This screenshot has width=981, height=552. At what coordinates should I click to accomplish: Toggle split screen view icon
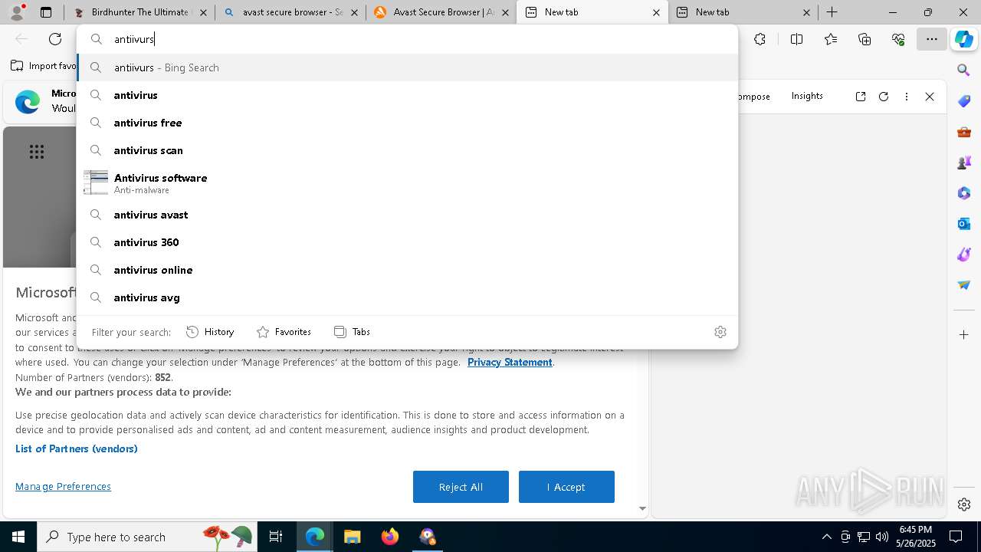[796, 39]
